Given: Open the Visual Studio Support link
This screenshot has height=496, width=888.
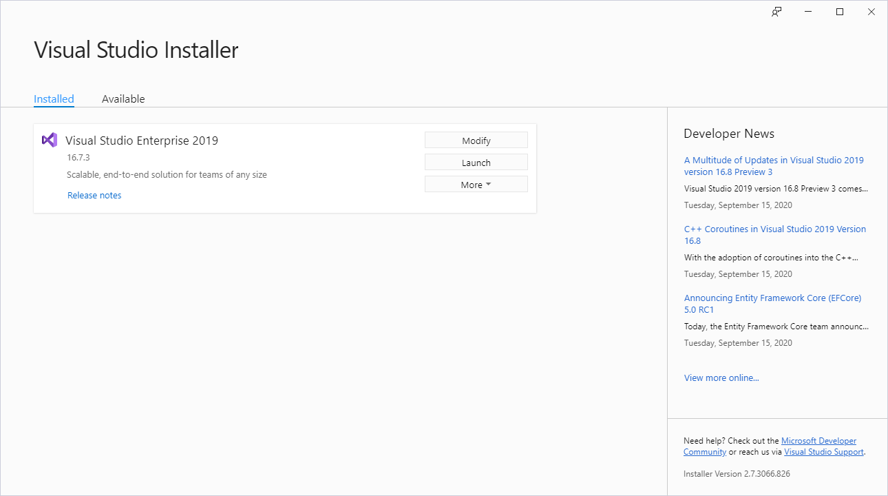Looking at the screenshot, I should (824, 452).
